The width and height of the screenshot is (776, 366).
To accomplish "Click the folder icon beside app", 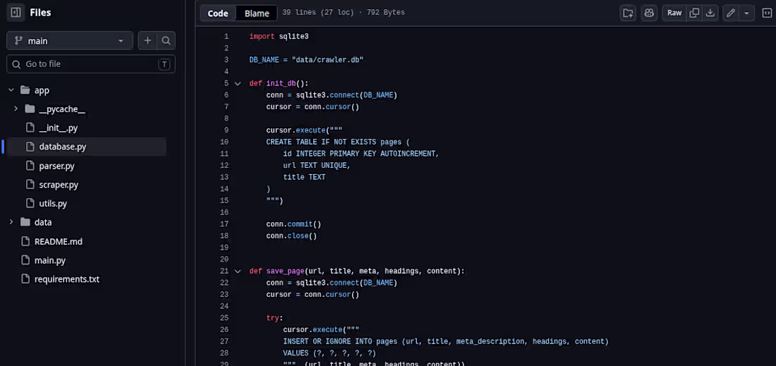I will coord(25,90).
